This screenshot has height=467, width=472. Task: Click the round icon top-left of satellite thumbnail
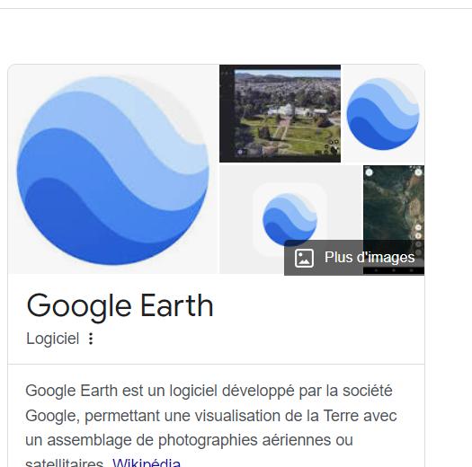[x=369, y=172]
